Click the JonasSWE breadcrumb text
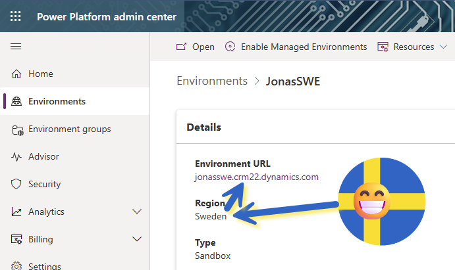This screenshot has height=270, width=455. pos(293,81)
